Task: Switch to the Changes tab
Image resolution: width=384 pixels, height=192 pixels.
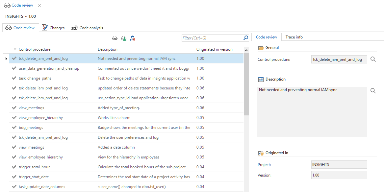Action: [x=53, y=28]
